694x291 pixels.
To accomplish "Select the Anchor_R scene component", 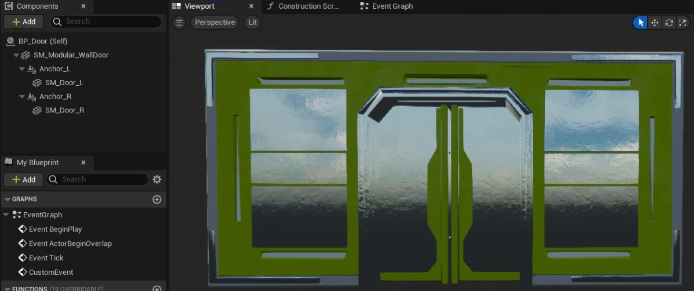I will coord(55,96).
